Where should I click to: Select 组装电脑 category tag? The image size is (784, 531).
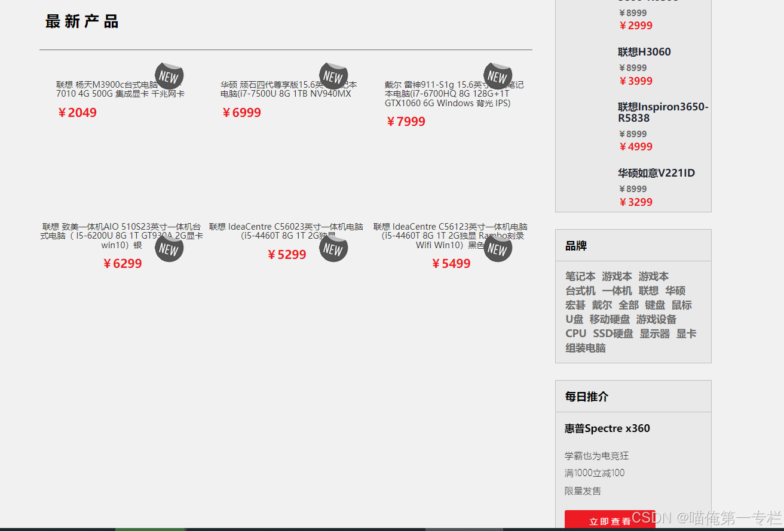[x=586, y=348]
